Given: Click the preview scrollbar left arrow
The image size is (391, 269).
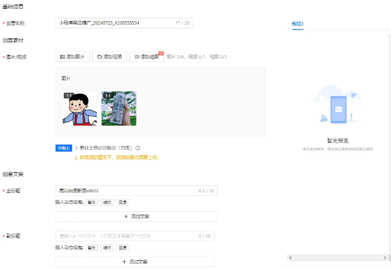Looking at the screenshot, I should [290, 258].
